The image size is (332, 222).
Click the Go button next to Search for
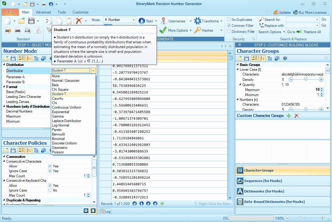pos(324,19)
